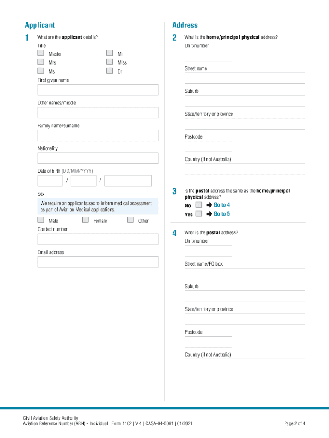This screenshot has width=329, height=438.
Task: Click the home address Street name field
Action: pyautogui.click(x=245, y=78)
